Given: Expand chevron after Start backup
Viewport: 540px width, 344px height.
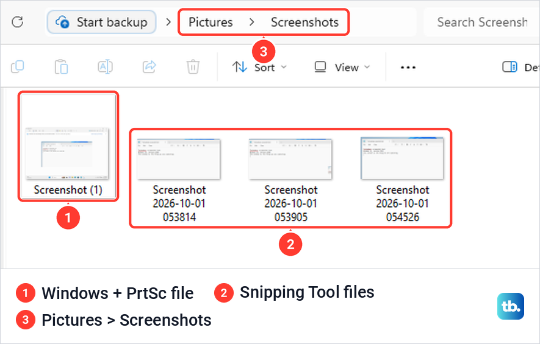Looking at the screenshot, I should click(168, 22).
